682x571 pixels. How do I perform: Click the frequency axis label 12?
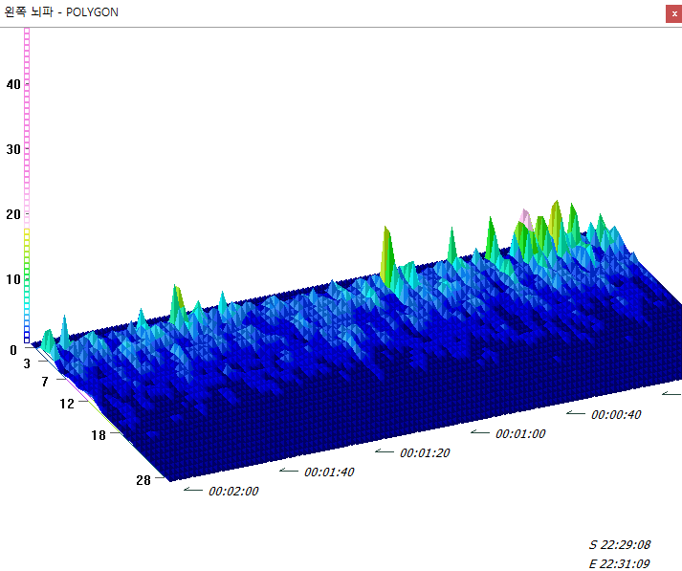tap(66, 404)
